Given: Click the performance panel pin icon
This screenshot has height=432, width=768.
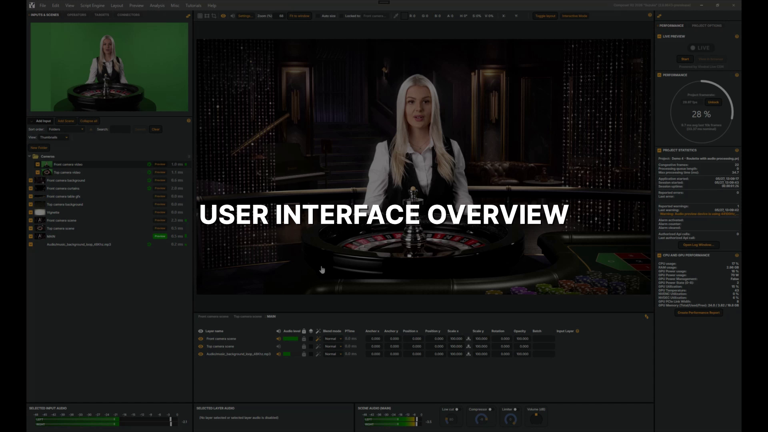Looking at the screenshot, I should pos(659,16).
